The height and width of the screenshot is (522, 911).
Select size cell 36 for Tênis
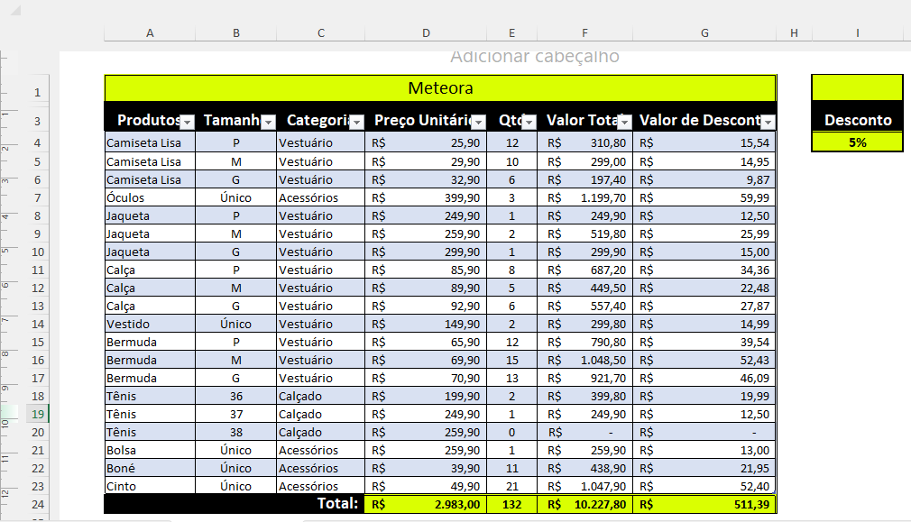[x=236, y=396]
